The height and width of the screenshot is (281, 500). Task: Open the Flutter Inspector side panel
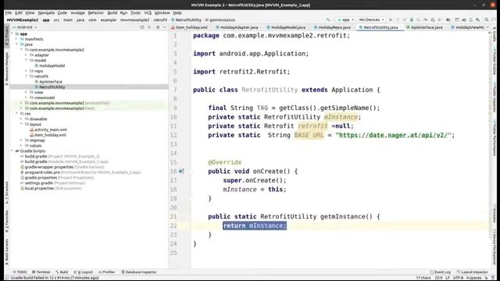(x=495, y=97)
